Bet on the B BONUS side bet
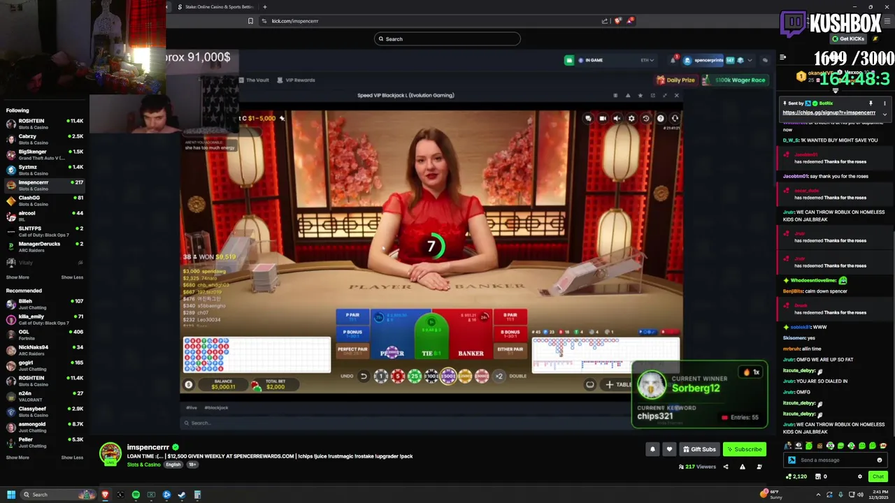 pyautogui.click(x=510, y=333)
